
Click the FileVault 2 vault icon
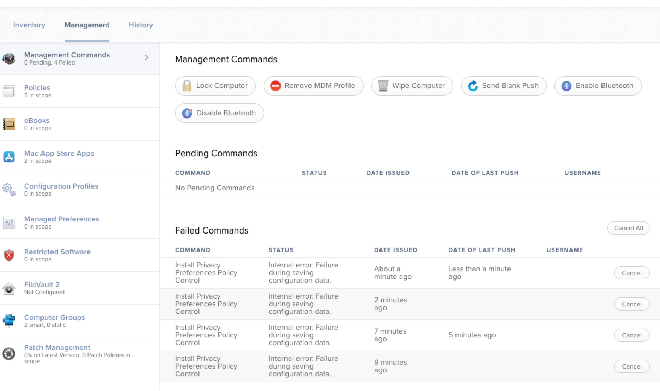pos(9,288)
